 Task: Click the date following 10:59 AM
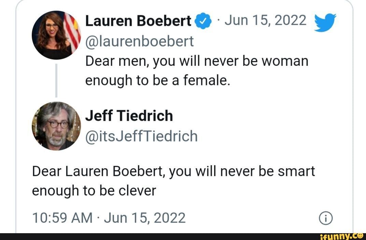tap(145, 218)
